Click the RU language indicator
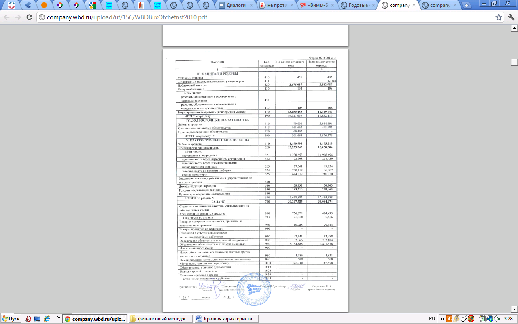This screenshot has height=324, width=518. click(432, 319)
